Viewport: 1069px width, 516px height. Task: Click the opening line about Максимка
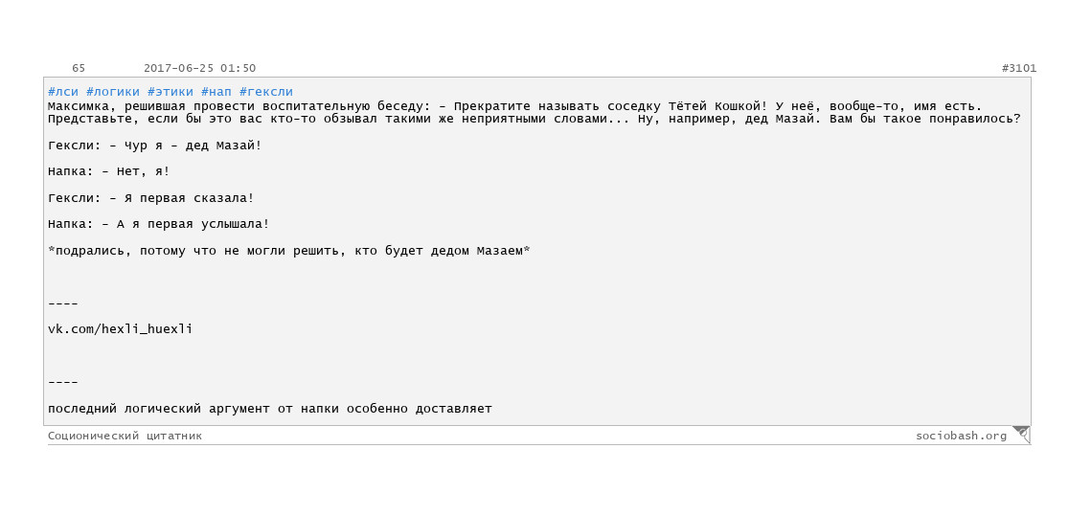(514, 107)
